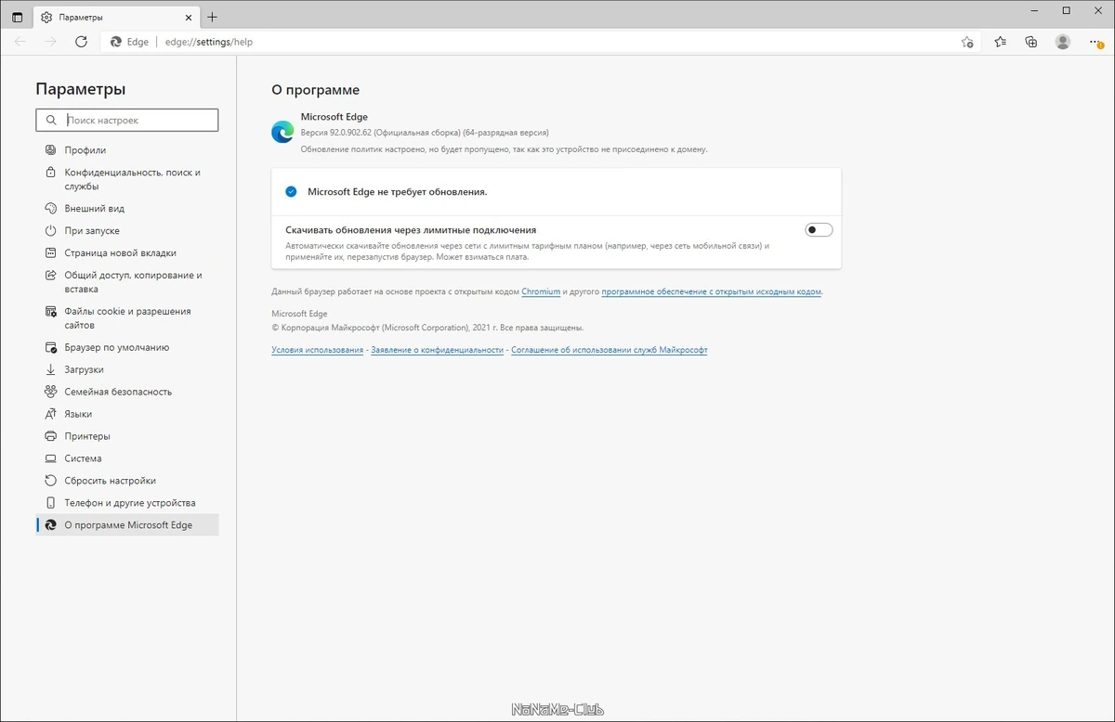Open Соглашение об использовании служб Майкрософт link
Image resolution: width=1115 pixels, height=722 pixels.
pyautogui.click(x=610, y=351)
